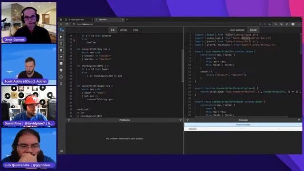Viewport: 304px width, 171px height.
Task: Switch to the F# editor tab
Action: (113, 30)
